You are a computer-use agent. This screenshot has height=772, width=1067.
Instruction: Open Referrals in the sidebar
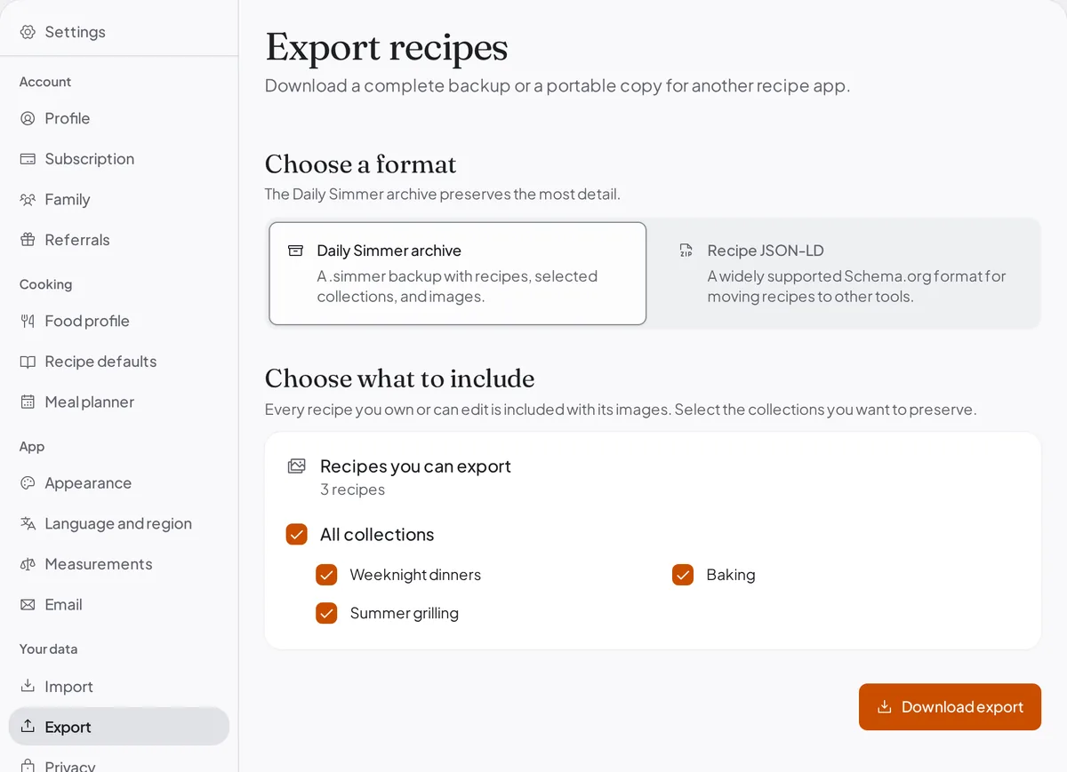(119, 240)
